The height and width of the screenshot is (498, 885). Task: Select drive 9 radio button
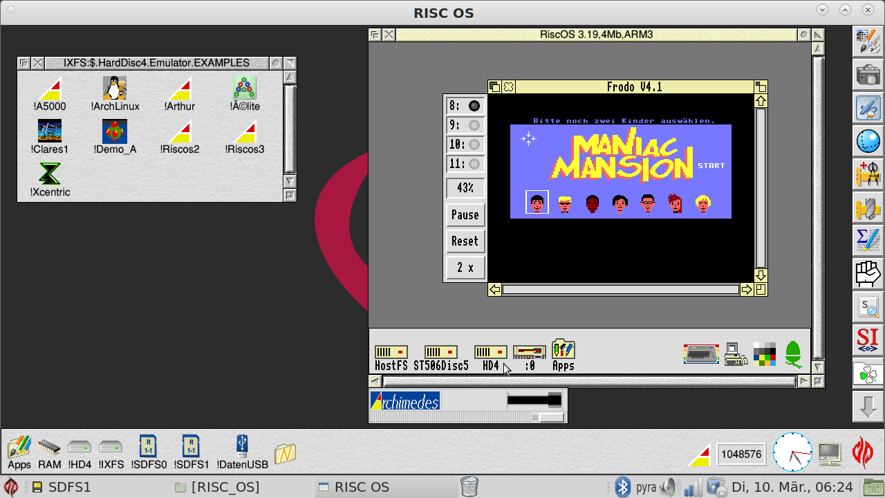tap(474, 125)
